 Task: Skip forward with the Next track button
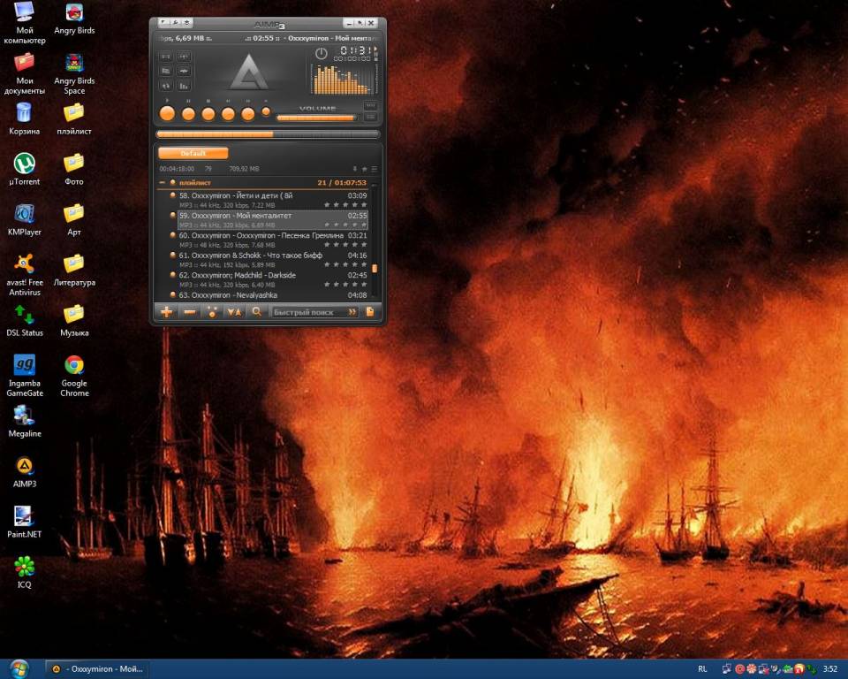247,114
